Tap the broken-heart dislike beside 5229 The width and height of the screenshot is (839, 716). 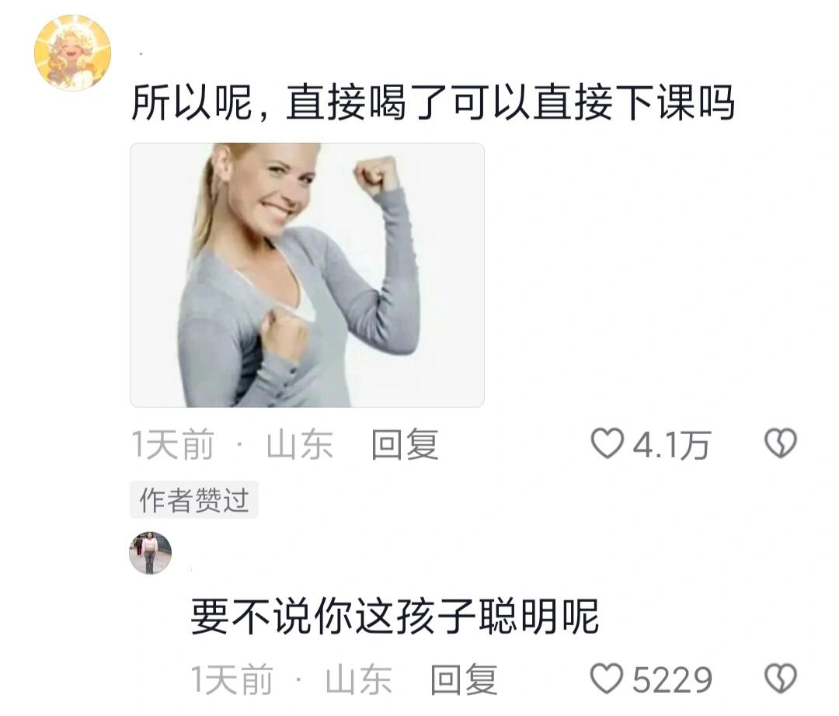tap(781, 679)
